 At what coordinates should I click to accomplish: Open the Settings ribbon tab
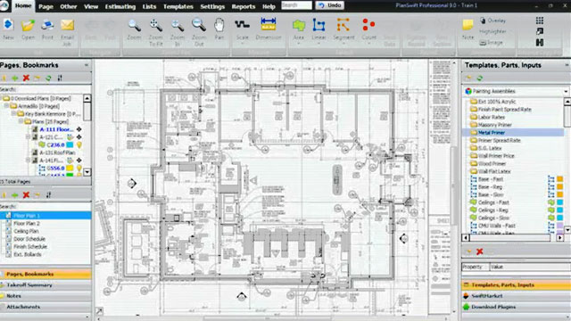coord(212,6)
